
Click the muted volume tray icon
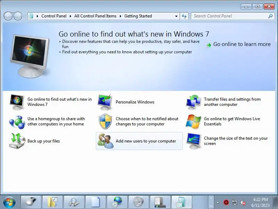[x=243, y=202]
